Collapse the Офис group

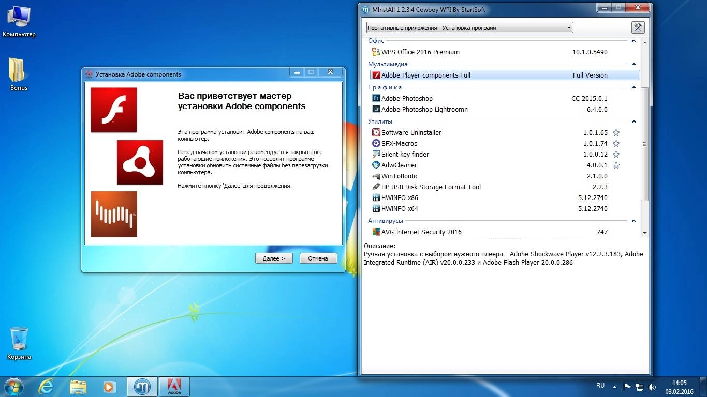point(634,41)
